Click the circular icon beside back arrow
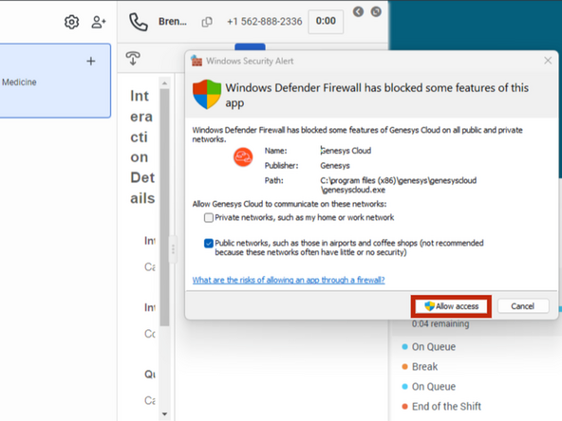 pos(376,11)
